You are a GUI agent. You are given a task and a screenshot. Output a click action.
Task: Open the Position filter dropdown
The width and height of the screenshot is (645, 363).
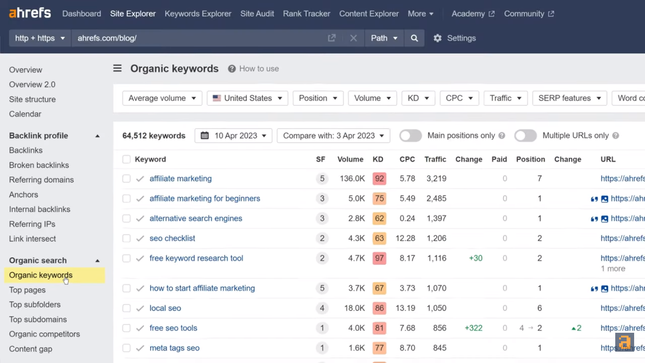click(x=318, y=98)
